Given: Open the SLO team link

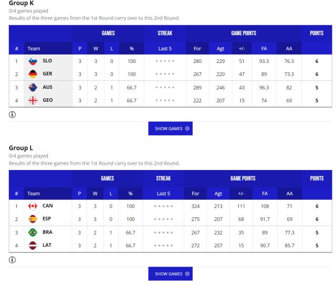Looking at the screenshot, I should pos(47,61).
